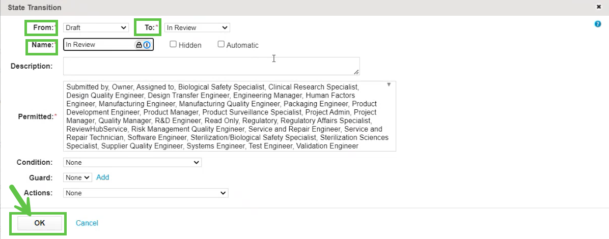
Task: Click the Cancel link
Action: [87, 223]
